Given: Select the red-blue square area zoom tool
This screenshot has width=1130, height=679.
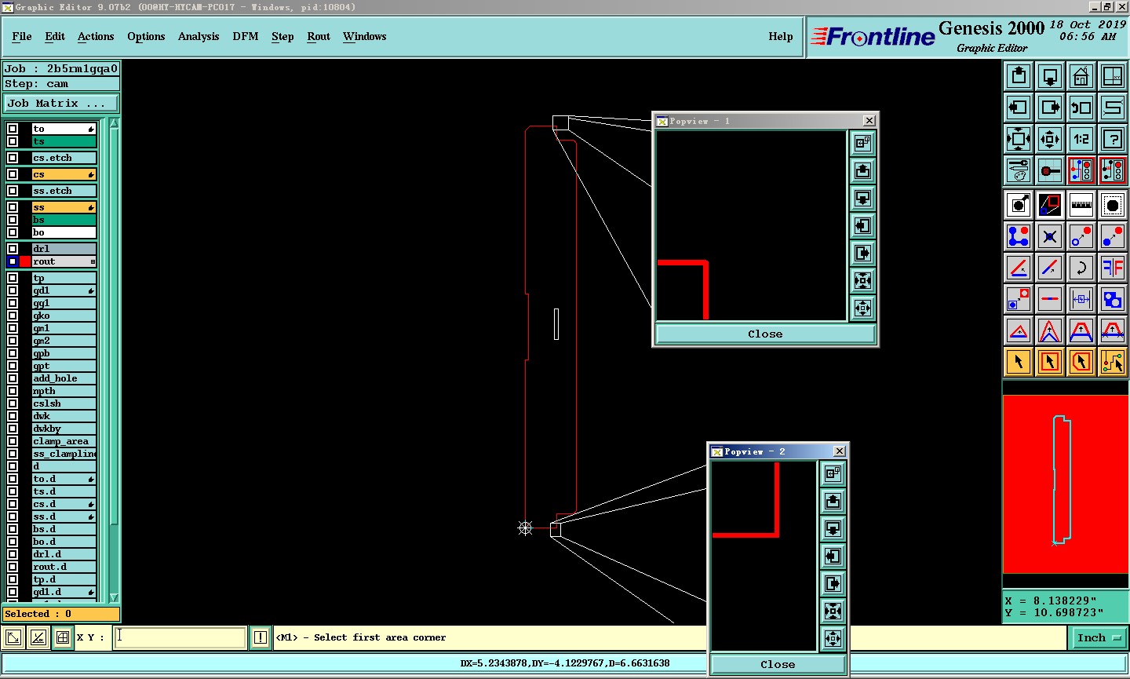Looking at the screenshot, I should [1050, 205].
